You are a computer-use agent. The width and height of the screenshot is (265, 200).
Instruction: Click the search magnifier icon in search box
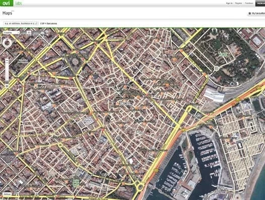click(x=36, y=23)
